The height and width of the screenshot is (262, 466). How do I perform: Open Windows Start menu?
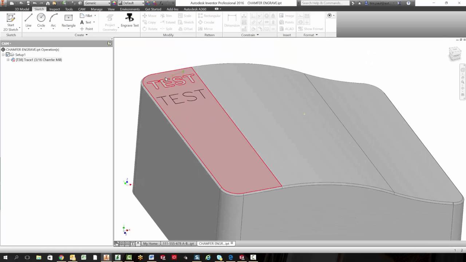[x=5, y=257]
